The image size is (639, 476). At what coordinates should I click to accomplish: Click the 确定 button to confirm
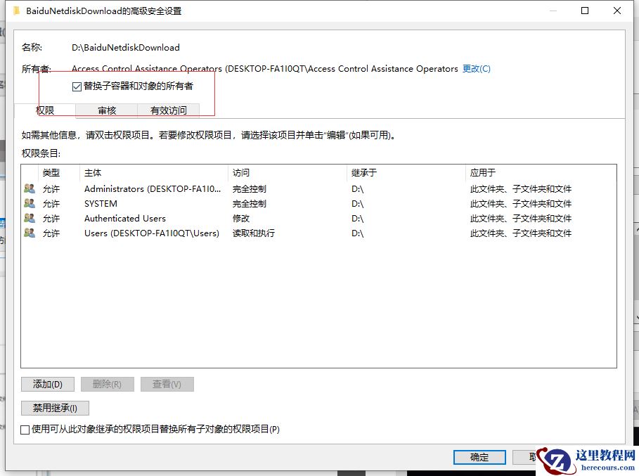(479, 457)
